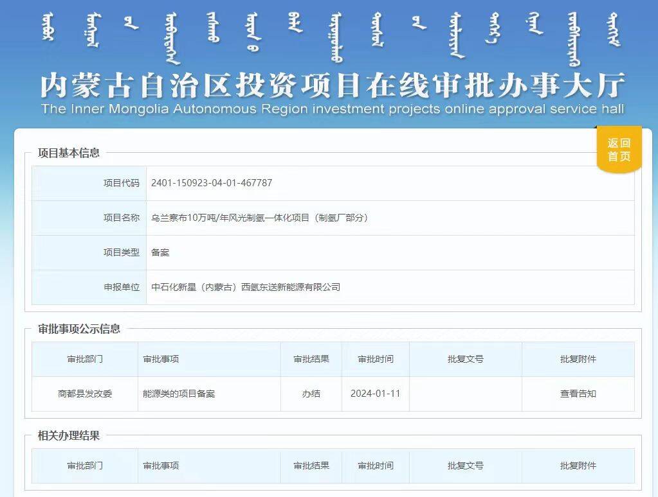Viewport: 658px width, 497px height.
Task: Select the applicant company 中石化新星 text
Action: click(x=246, y=287)
